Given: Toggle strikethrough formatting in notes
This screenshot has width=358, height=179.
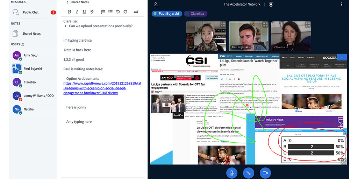Looking at the screenshot, I should 92,12.
